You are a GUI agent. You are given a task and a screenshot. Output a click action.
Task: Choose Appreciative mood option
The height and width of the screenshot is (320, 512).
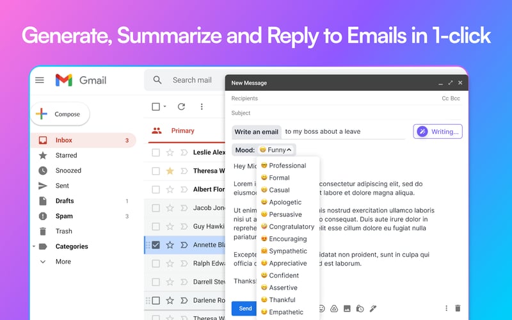click(284, 263)
